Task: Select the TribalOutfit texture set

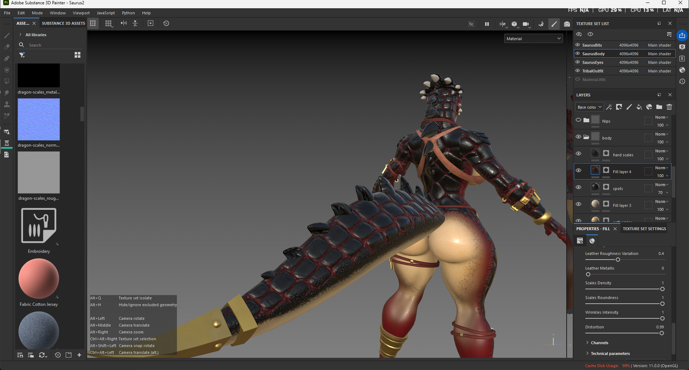Action: (593, 71)
